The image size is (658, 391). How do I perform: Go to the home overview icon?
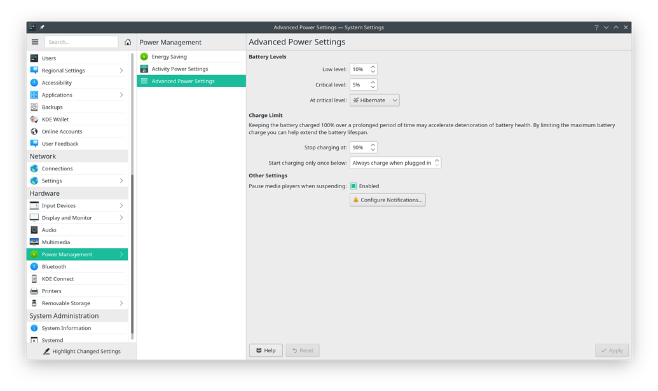(128, 42)
